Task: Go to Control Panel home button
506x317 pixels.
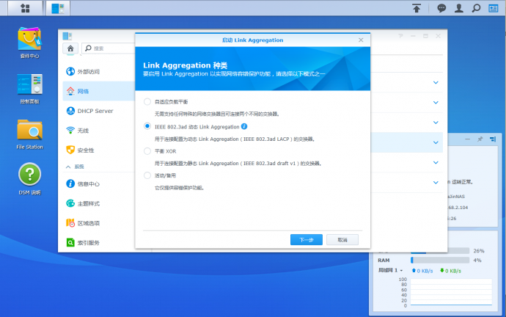Action: [x=70, y=48]
